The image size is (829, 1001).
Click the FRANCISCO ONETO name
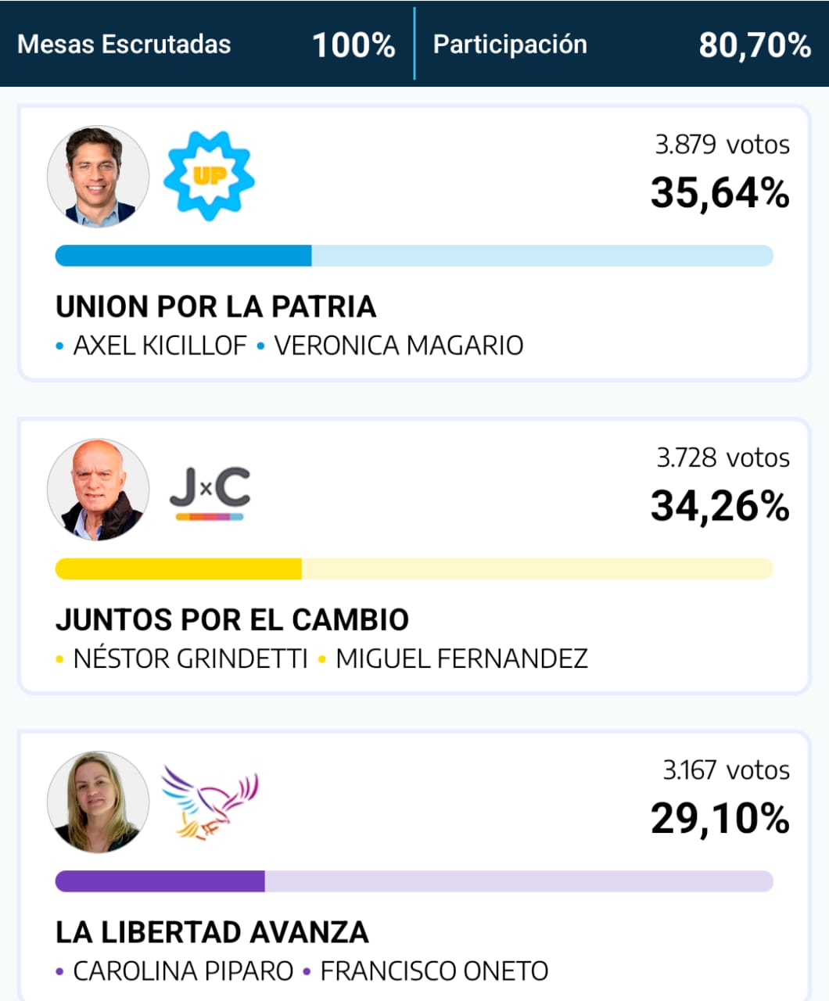435,971
